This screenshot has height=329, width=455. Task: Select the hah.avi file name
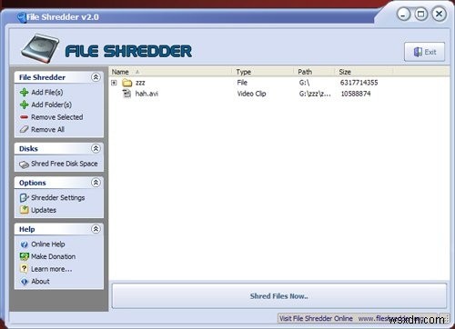147,94
